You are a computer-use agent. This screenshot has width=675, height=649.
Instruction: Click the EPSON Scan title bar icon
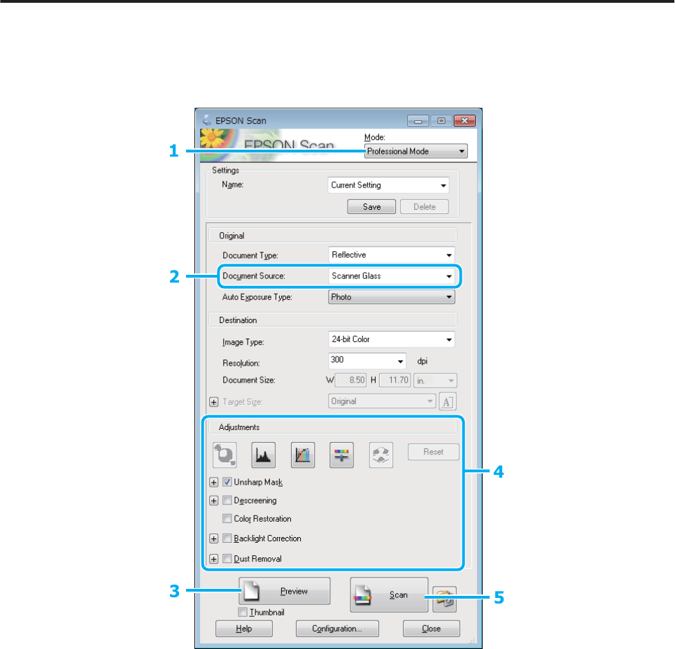tap(206, 121)
